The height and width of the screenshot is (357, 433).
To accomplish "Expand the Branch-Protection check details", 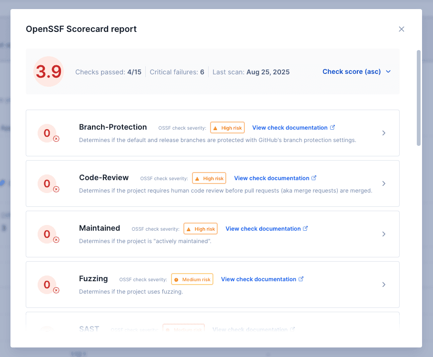I will click(x=383, y=133).
